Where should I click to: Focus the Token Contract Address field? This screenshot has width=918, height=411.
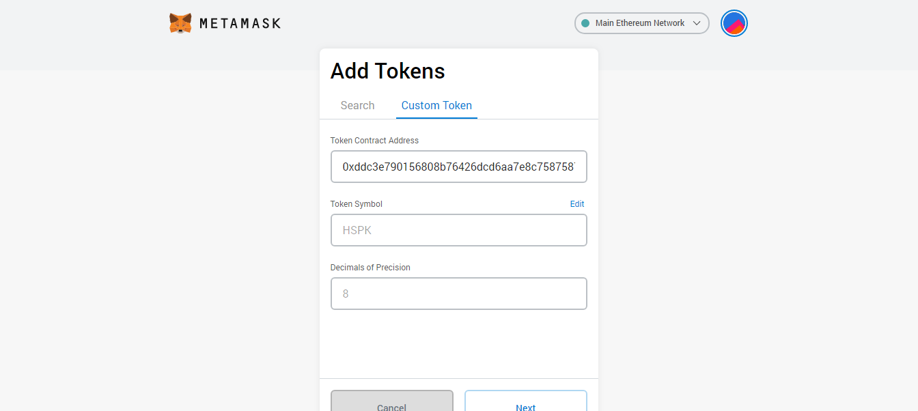(x=458, y=167)
